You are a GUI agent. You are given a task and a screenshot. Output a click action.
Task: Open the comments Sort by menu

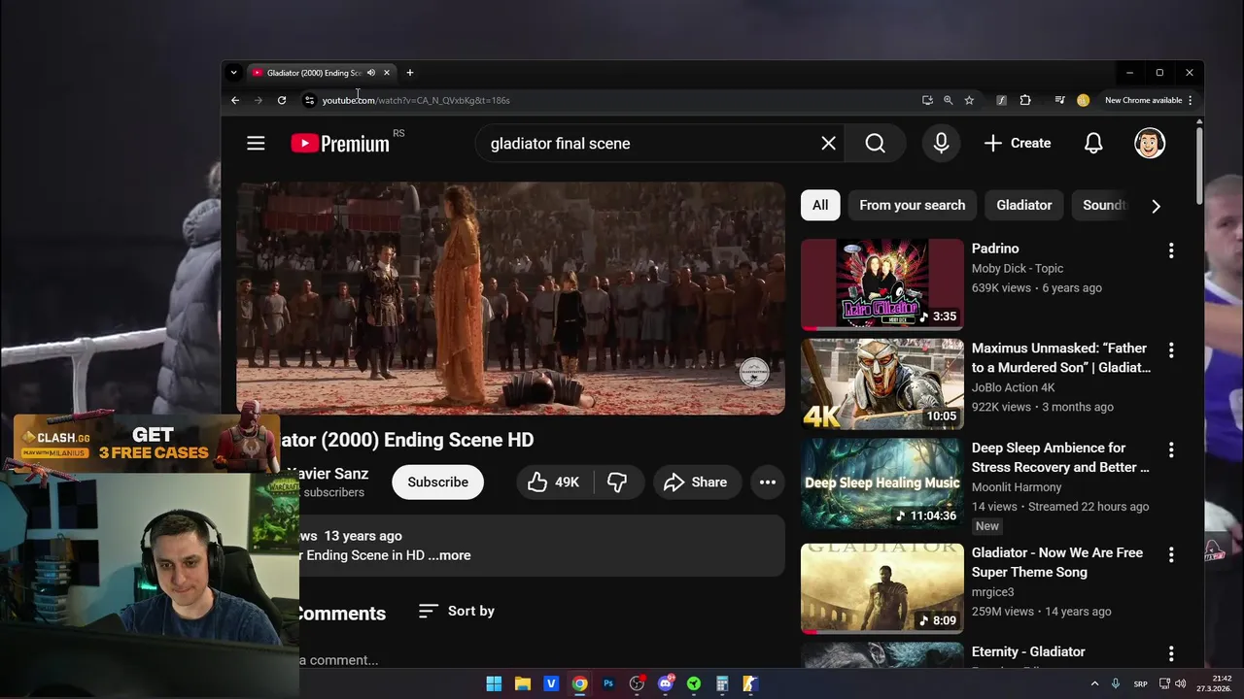(457, 611)
